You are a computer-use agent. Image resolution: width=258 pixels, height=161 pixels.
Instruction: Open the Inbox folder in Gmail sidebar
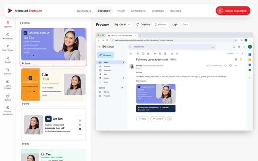click(111, 62)
